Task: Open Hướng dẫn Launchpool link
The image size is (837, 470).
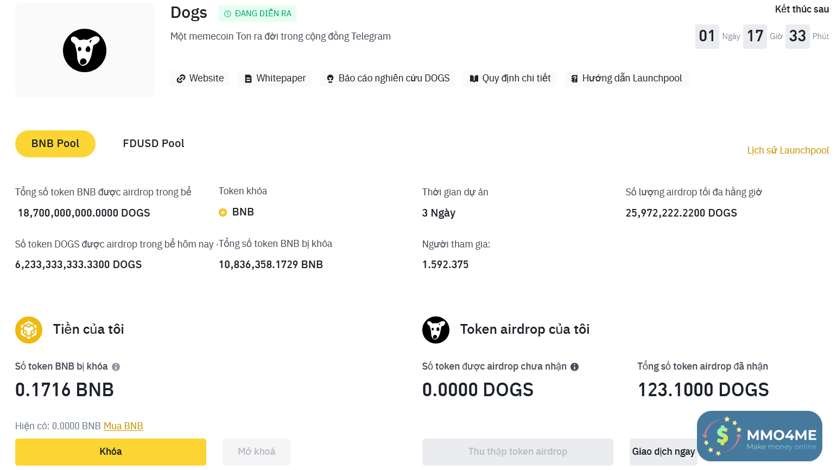Action: tap(626, 78)
